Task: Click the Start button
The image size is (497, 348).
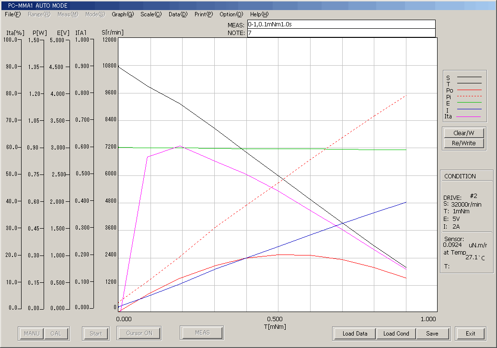Action: 96,334
